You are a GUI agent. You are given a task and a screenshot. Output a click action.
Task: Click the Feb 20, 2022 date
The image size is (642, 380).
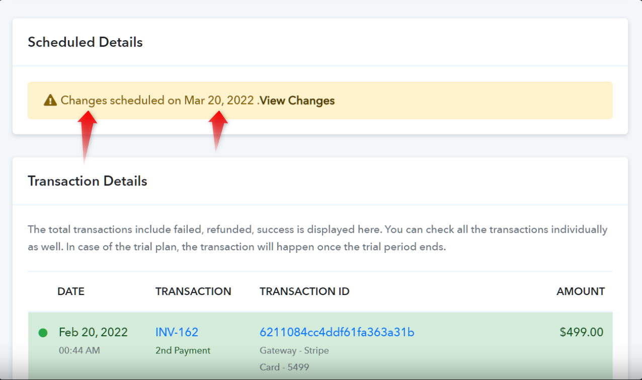click(x=93, y=332)
